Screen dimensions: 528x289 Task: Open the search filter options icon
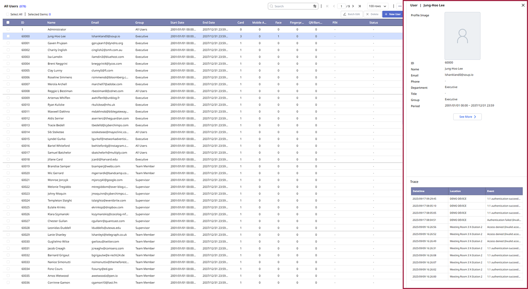(x=315, y=6)
